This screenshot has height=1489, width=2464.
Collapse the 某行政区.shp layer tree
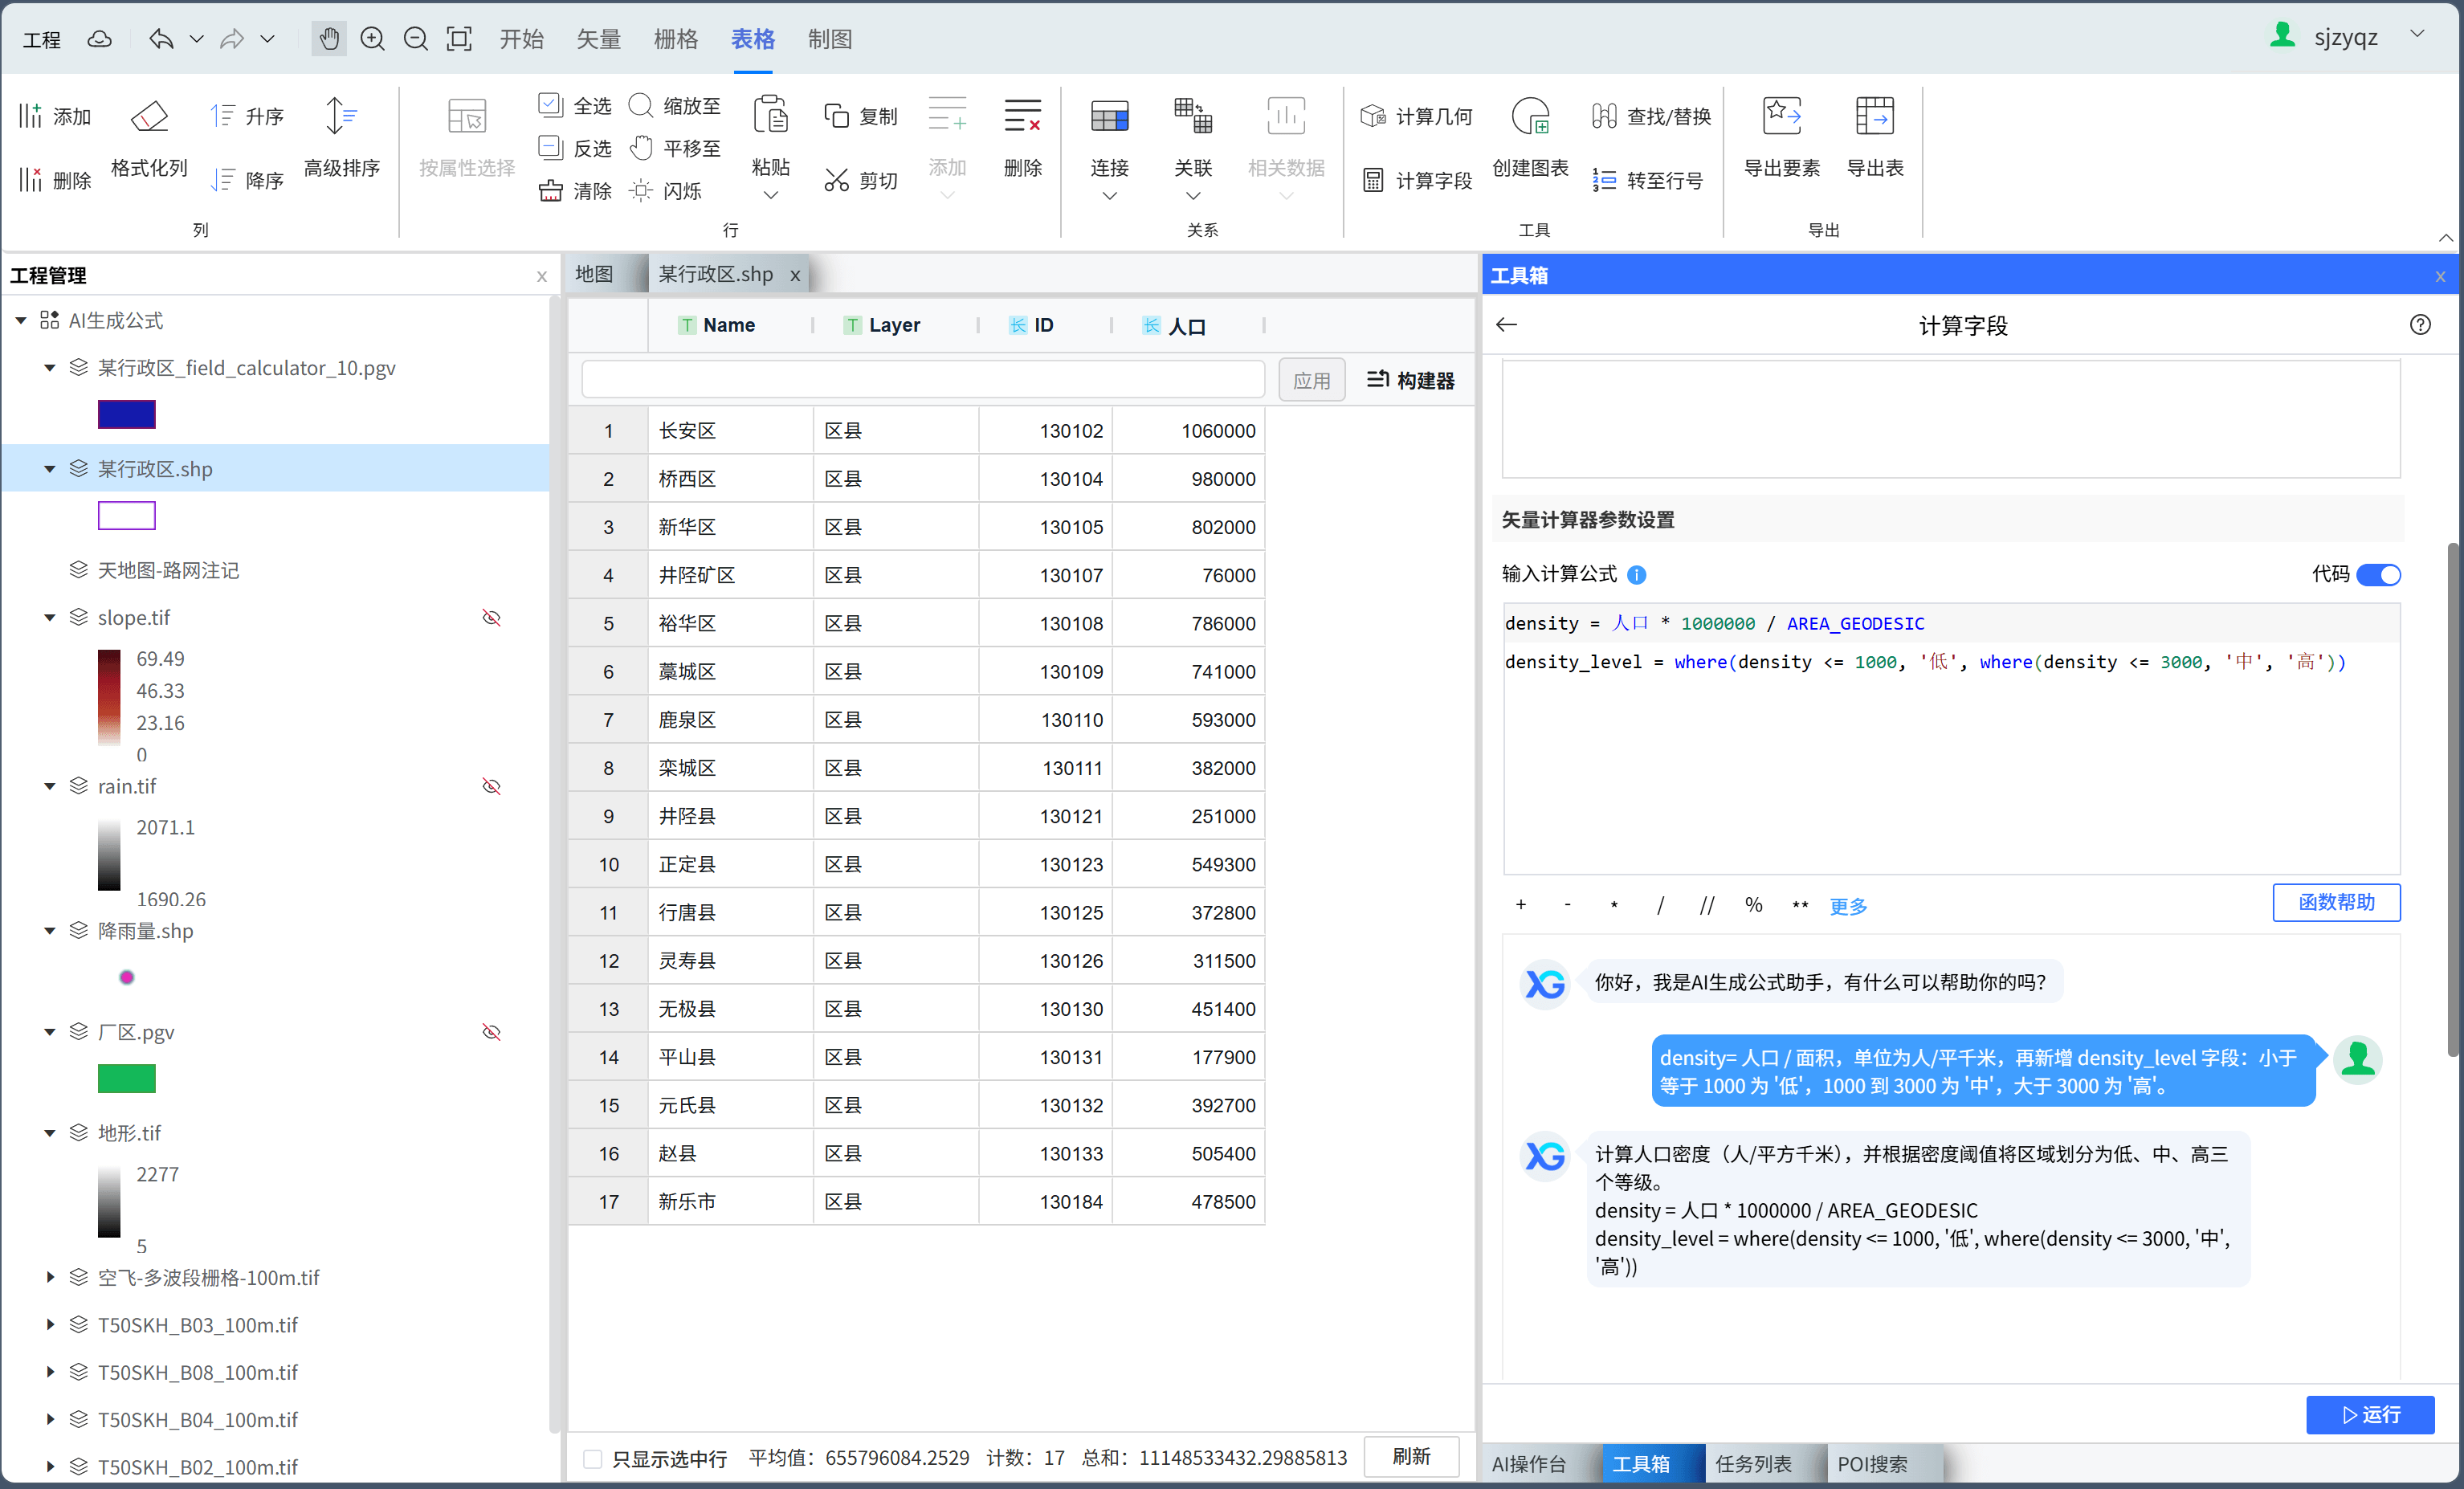(x=50, y=469)
